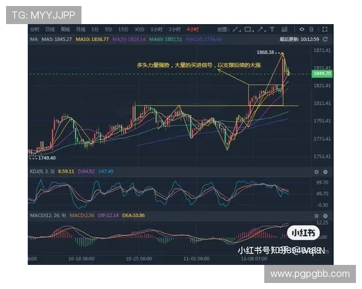This screenshot has height=289, width=362.
Task: Click refresh icon beside last update time
Action: pyautogui.click(x=325, y=39)
